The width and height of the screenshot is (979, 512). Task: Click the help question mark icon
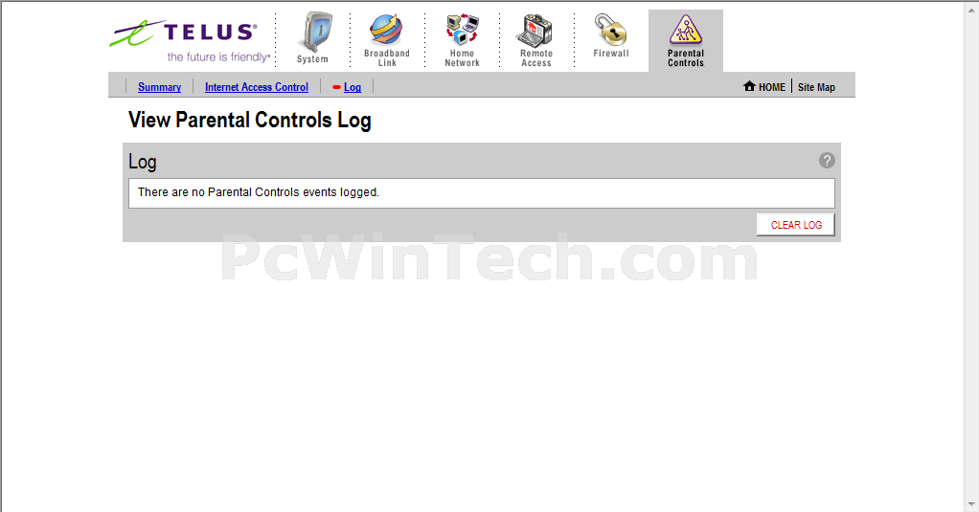[x=827, y=160]
